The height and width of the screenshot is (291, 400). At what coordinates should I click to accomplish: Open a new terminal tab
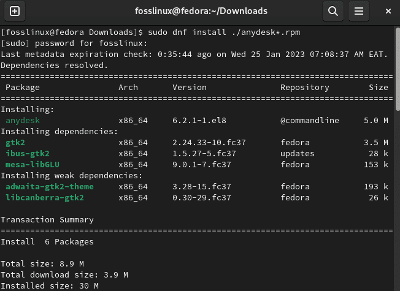15,11
